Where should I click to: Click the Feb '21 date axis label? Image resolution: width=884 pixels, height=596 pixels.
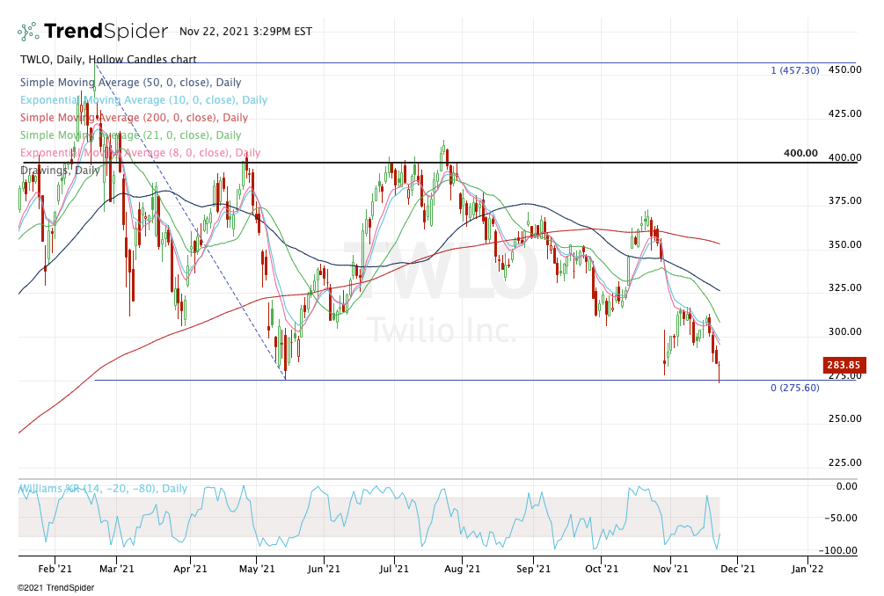[55, 569]
